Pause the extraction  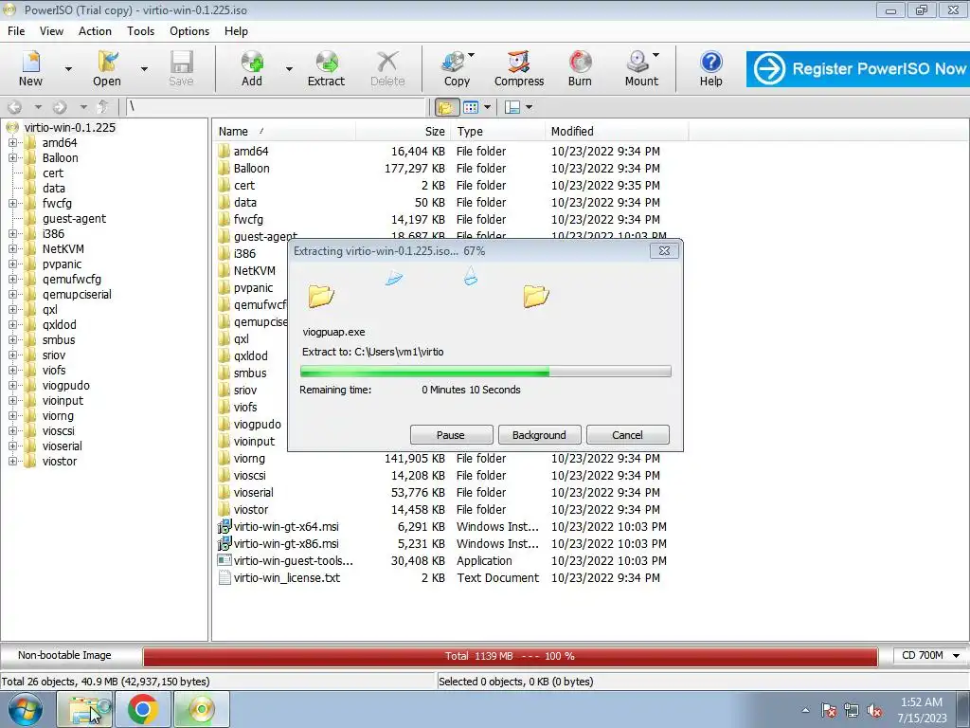(451, 434)
